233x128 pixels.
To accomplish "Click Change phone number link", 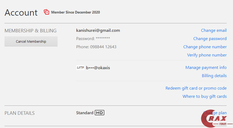I will point(205,47).
